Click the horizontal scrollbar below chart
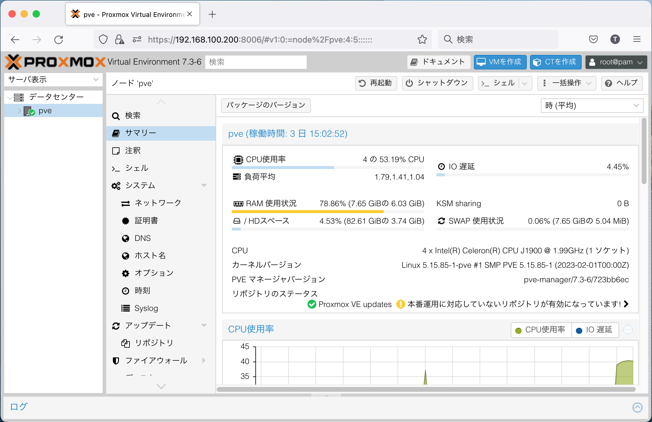This screenshot has width=652, height=422. click(x=426, y=389)
